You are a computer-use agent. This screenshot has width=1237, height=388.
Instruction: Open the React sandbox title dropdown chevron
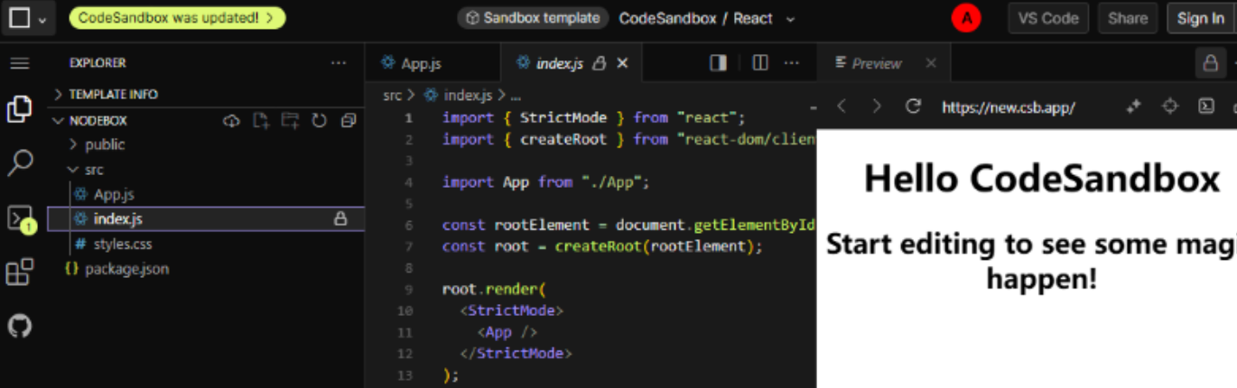pos(791,19)
